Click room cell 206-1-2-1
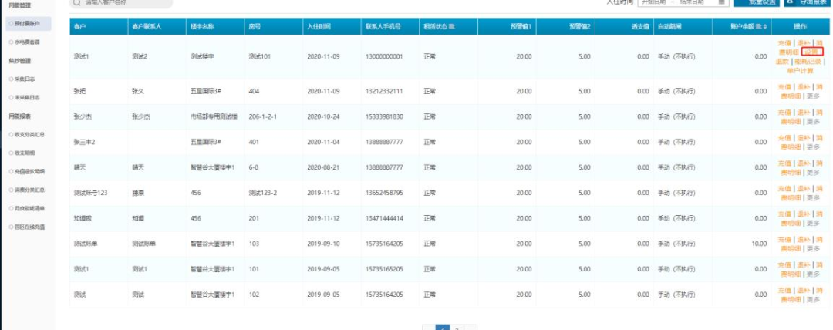Screen dimensions: 833x330 click(262, 117)
